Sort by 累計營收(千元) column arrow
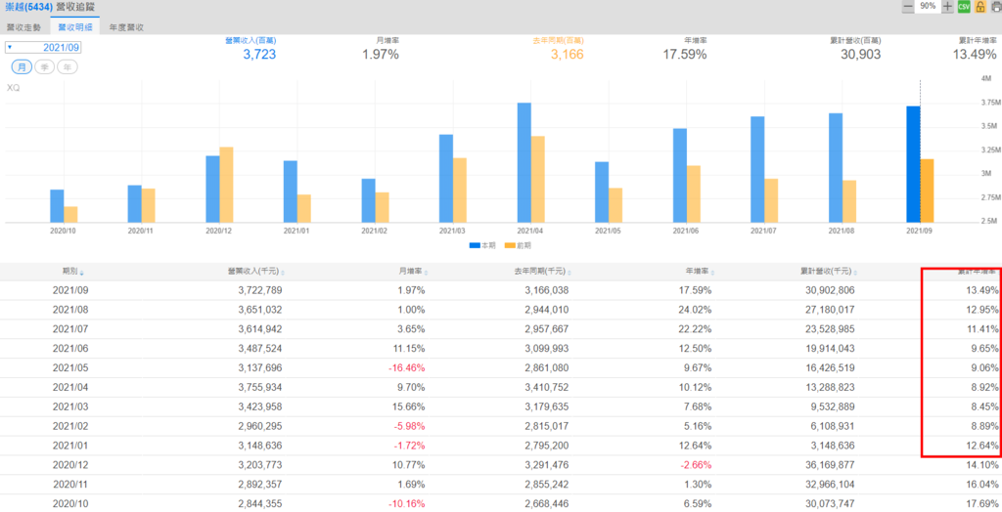This screenshot has height=512, width=1002. click(855, 273)
